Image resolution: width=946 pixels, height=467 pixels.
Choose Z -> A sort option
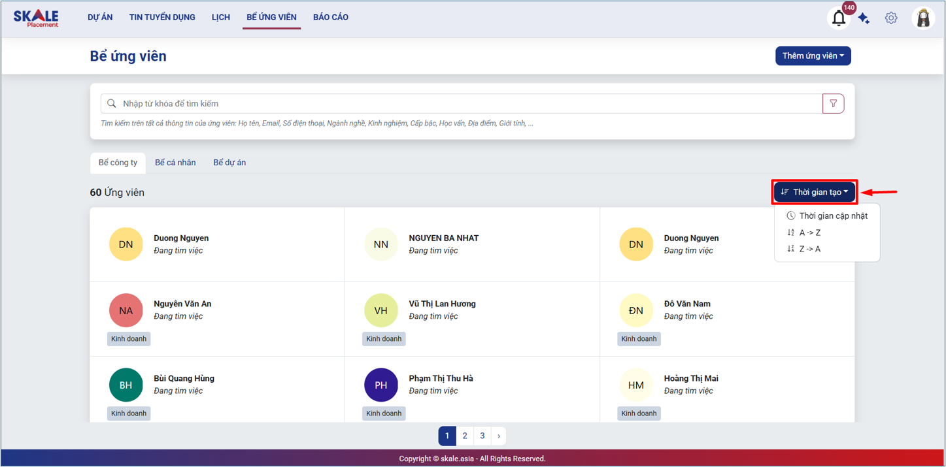(x=809, y=249)
